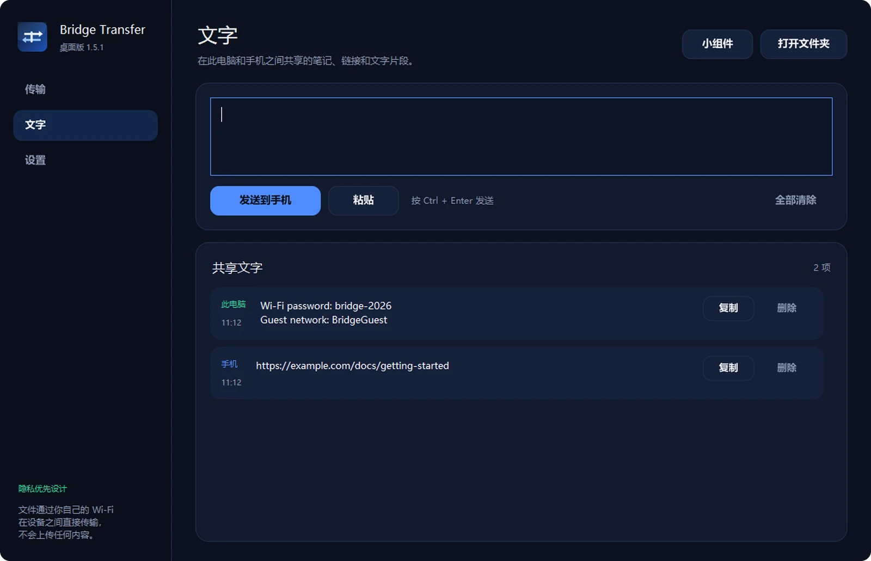
Task: Click the Bridge Transfer app title
Action: click(x=102, y=30)
